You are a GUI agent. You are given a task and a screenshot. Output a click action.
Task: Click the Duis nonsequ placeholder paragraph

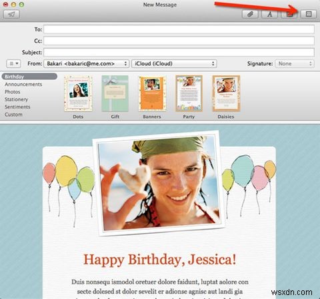tap(160, 288)
